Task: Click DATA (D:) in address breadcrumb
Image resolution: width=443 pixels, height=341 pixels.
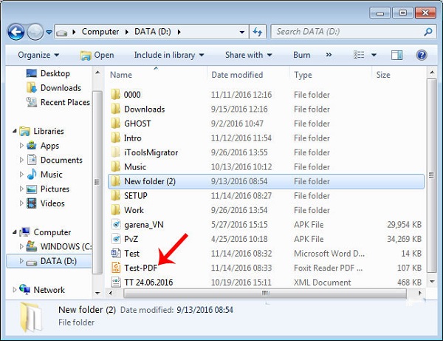Action: tap(153, 32)
